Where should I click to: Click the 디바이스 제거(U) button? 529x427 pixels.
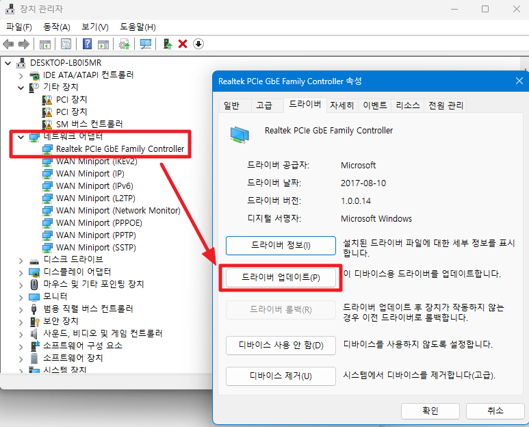click(281, 376)
